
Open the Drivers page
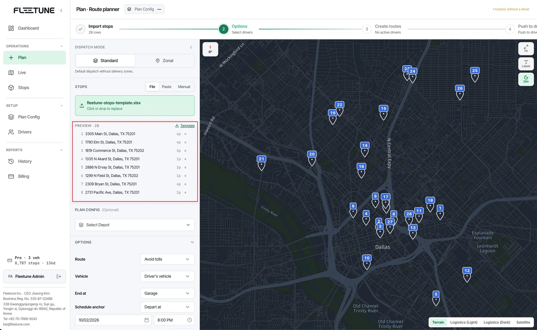pos(35,132)
